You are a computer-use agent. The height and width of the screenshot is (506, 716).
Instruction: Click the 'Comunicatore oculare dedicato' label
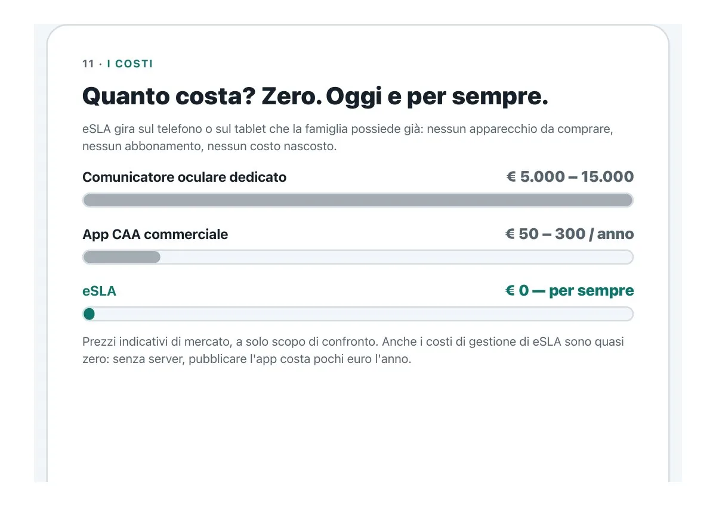[184, 177]
